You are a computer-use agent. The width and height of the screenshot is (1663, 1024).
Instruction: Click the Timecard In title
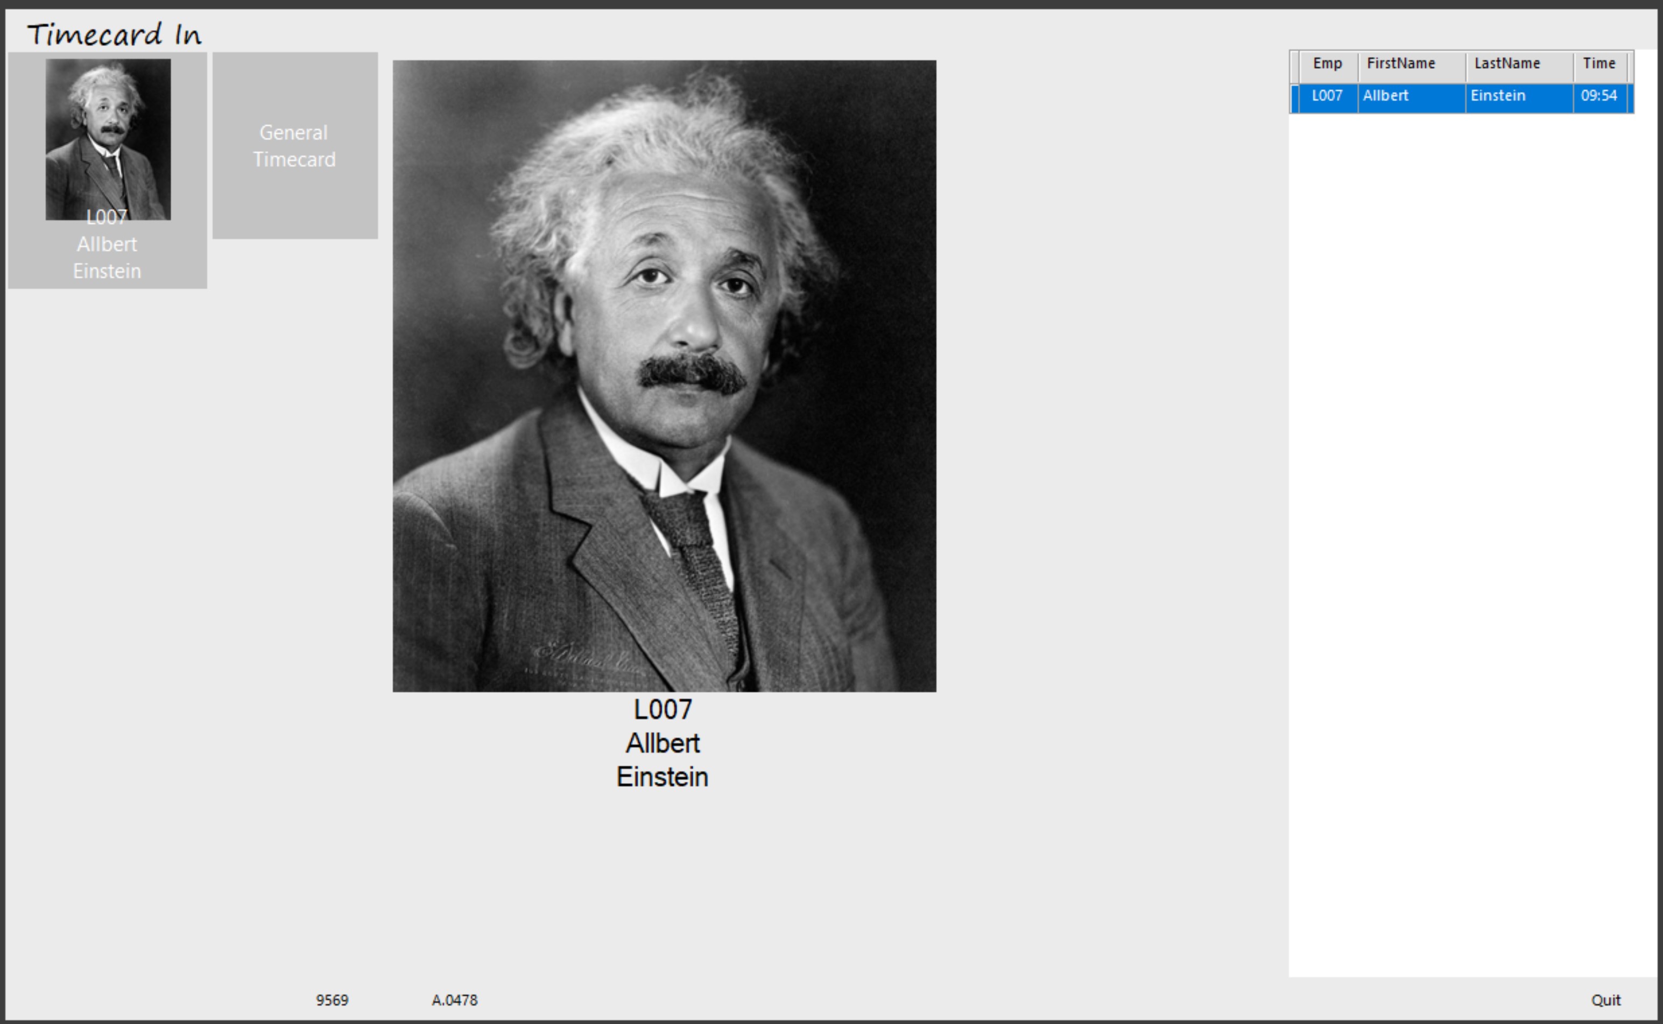point(114,34)
